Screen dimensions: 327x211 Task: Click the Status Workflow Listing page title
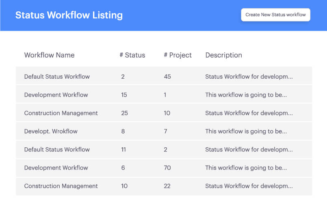(x=69, y=15)
